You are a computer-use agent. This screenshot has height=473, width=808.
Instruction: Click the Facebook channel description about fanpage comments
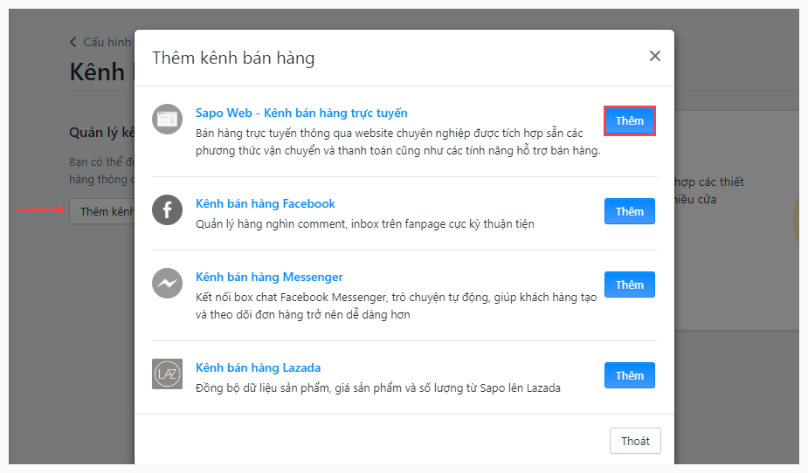click(365, 224)
